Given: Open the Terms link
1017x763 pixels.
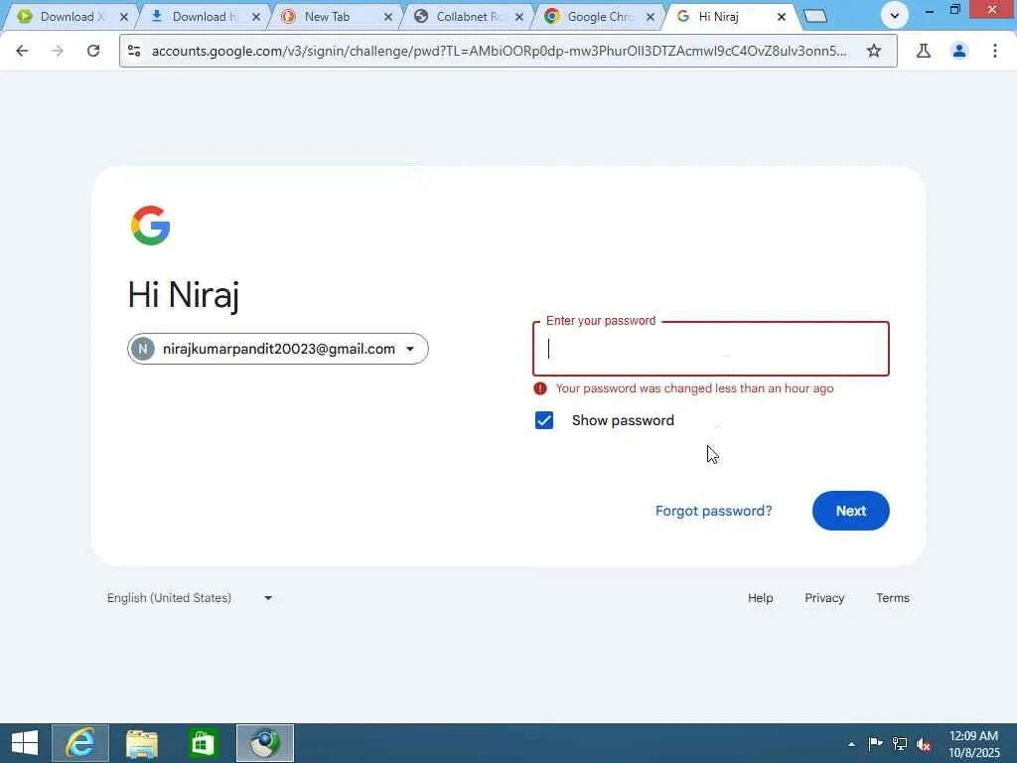Looking at the screenshot, I should (893, 597).
